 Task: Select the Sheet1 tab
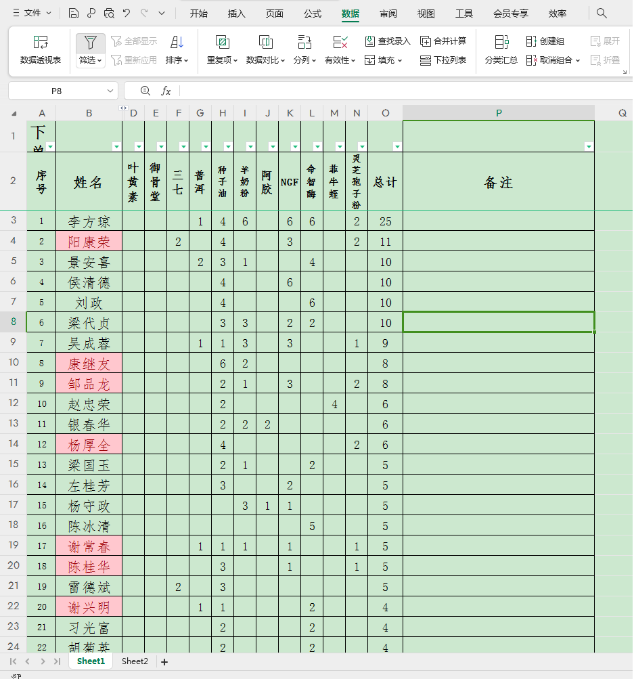(x=91, y=661)
